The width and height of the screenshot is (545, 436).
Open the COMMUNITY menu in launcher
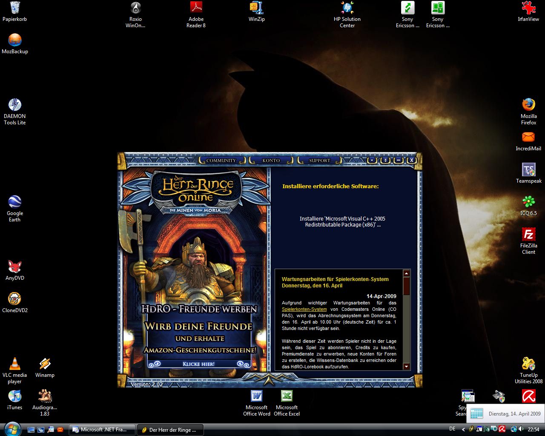221,161
